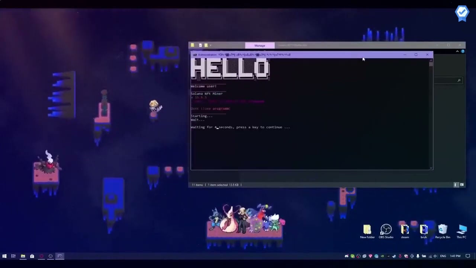Click the 'Solana Nft Miner' text line
The height and width of the screenshot is (268, 476).
[x=207, y=94]
